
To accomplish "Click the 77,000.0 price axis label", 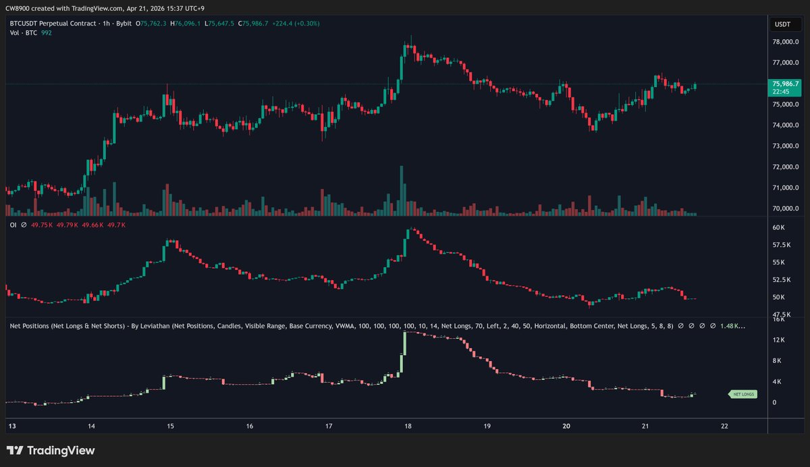I will coord(784,63).
